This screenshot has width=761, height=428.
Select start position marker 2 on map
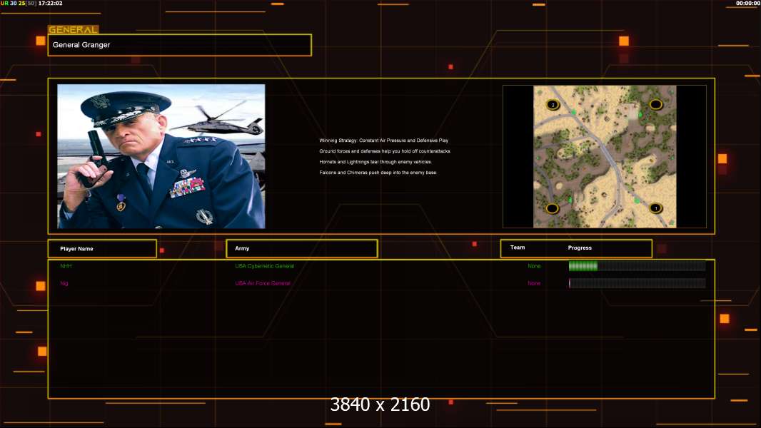click(x=553, y=105)
